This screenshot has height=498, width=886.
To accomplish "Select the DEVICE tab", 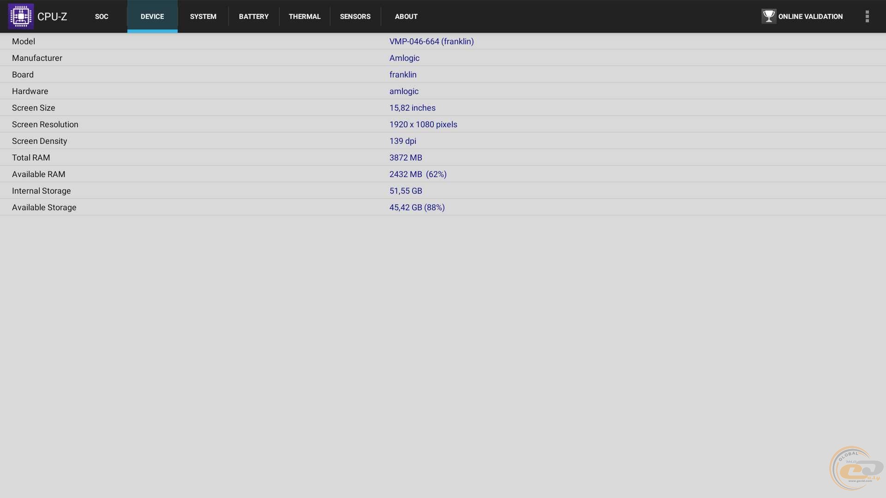I will [x=152, y=16].
